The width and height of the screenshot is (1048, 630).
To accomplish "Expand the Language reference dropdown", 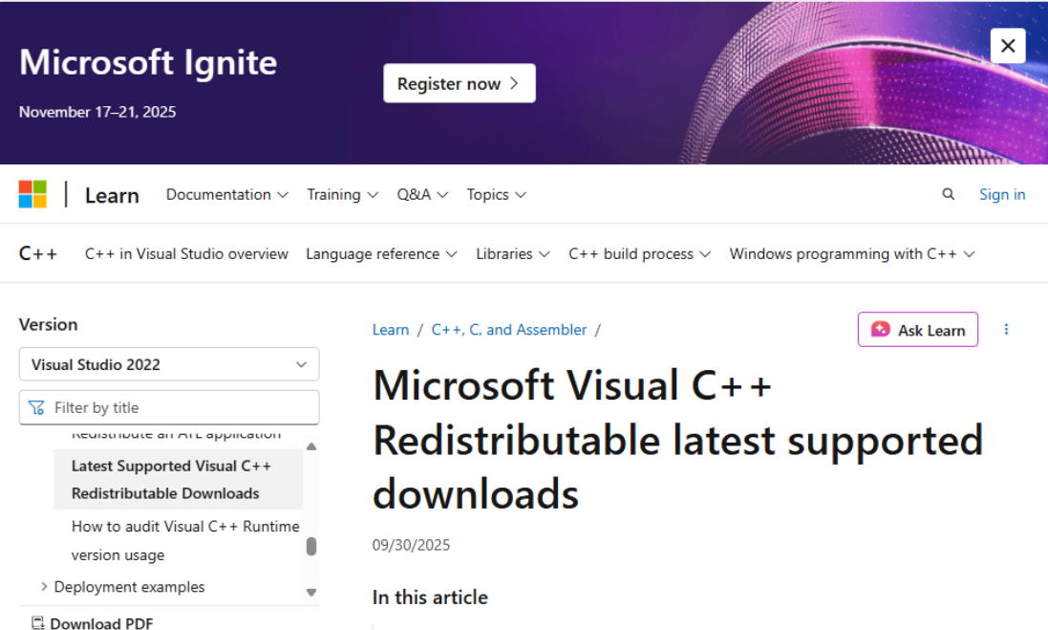I will [381, 254].
